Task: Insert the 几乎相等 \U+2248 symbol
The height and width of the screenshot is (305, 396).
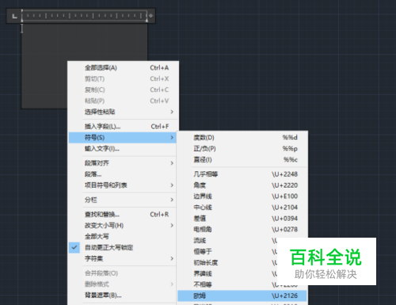Action: pyautogui.click(x=242, y=174)
